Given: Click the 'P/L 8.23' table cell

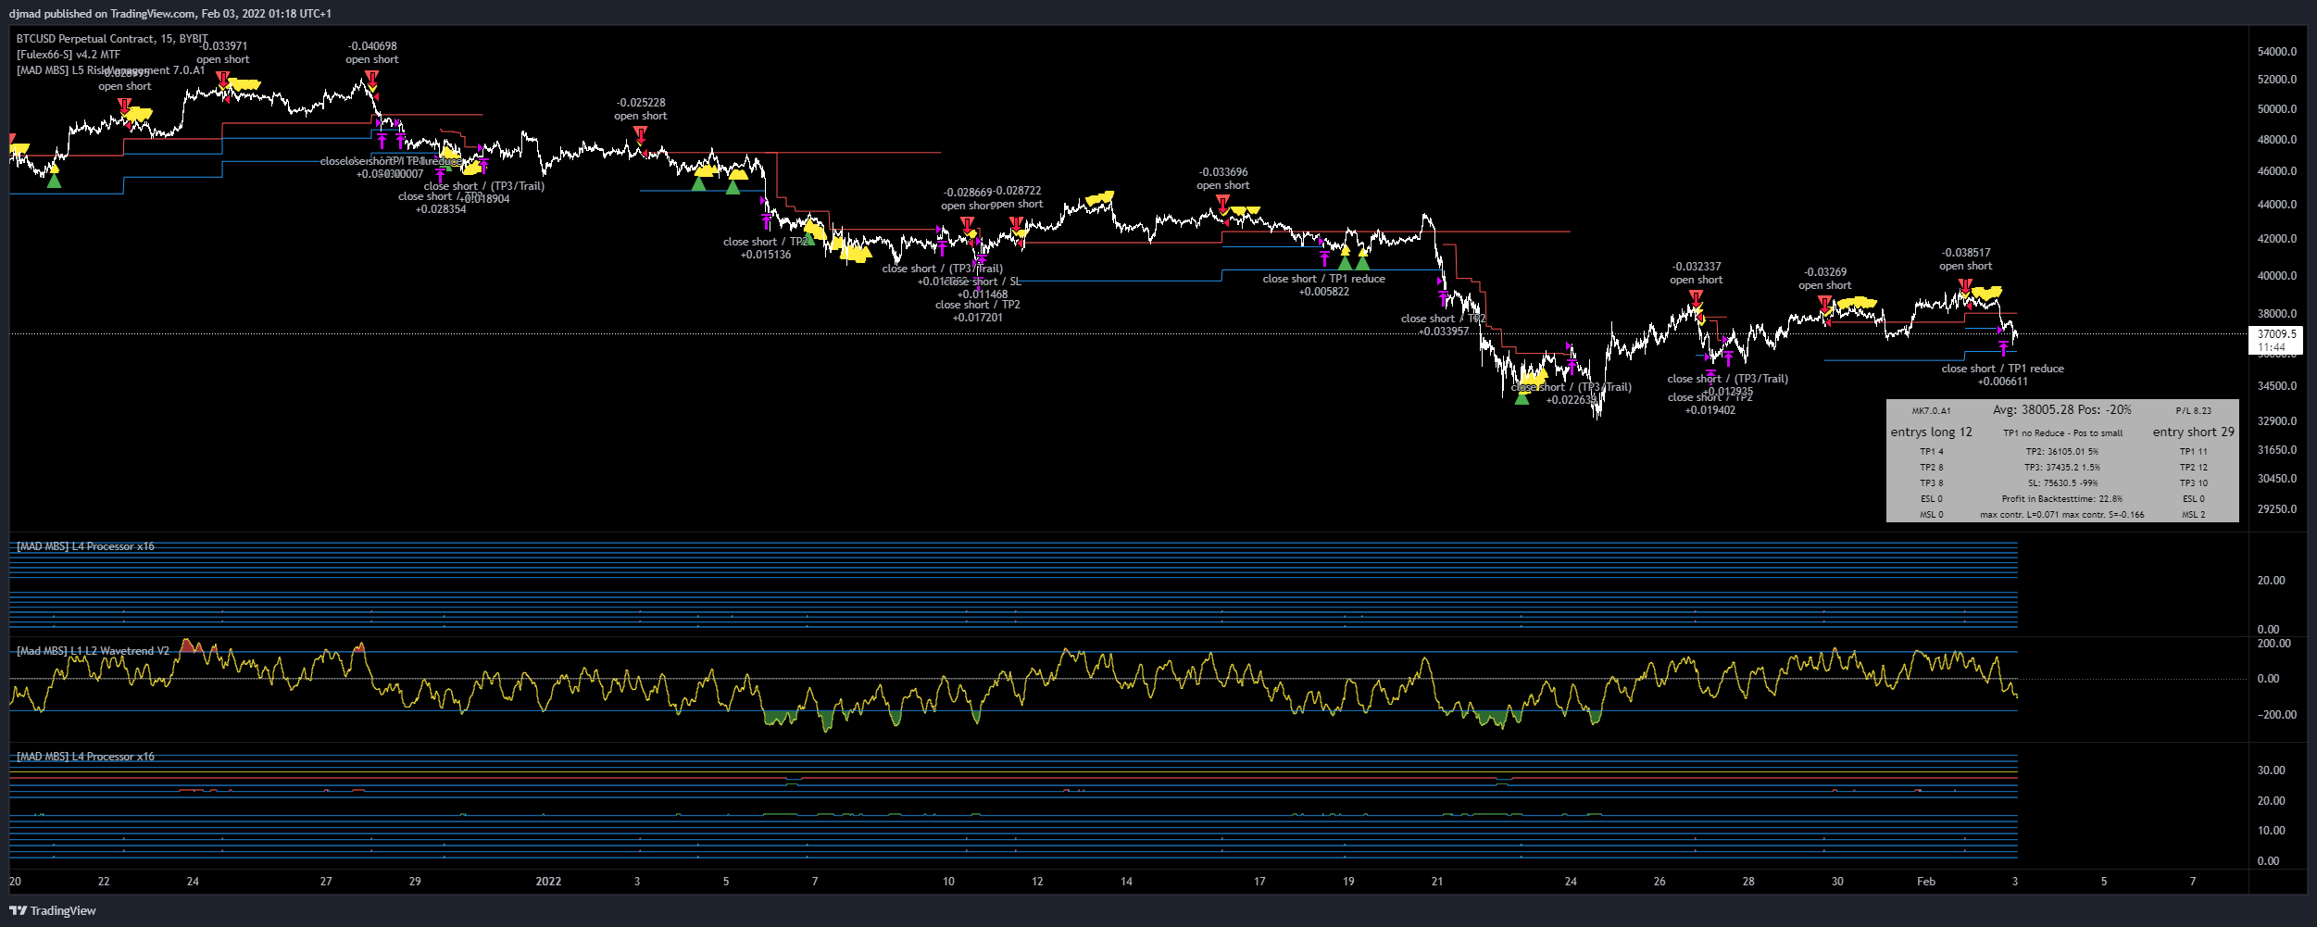Looking at the screenshot, I should coord(2194,410).
